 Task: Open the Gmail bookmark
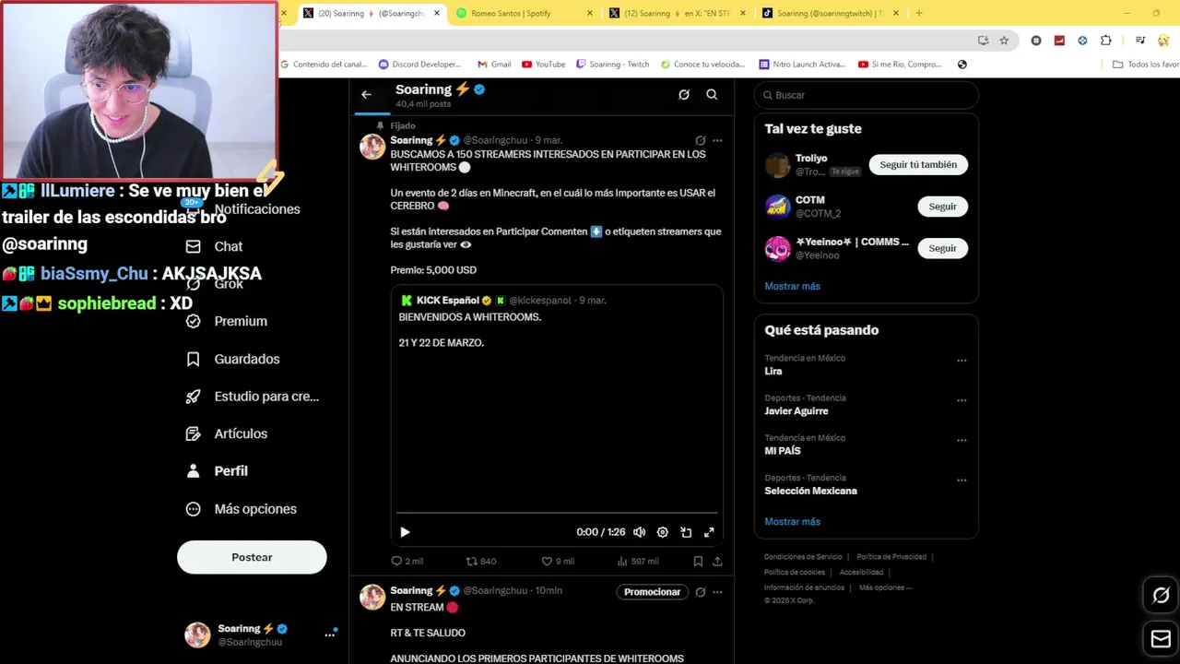[493, 65]
